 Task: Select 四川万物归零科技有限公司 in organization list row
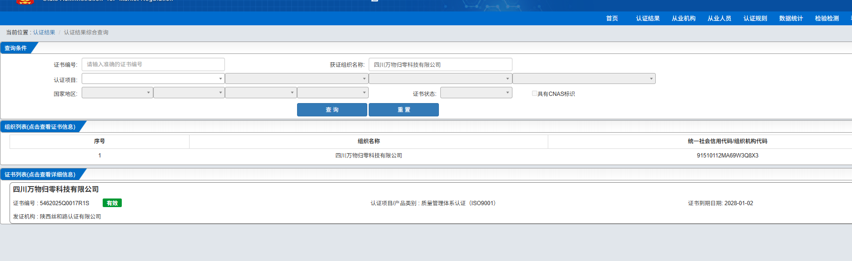(369, 156)
